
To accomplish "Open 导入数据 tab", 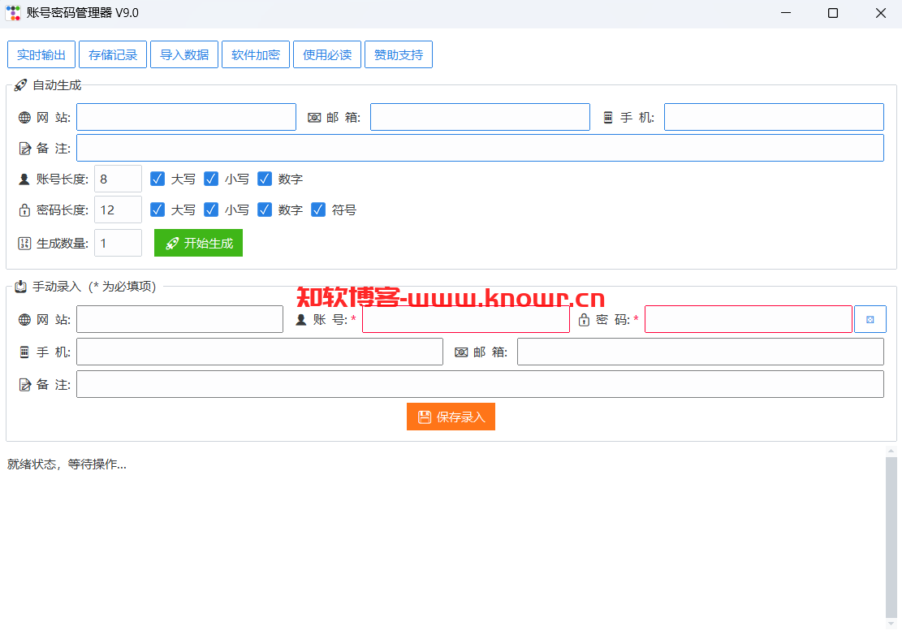I will click(184, 54).
